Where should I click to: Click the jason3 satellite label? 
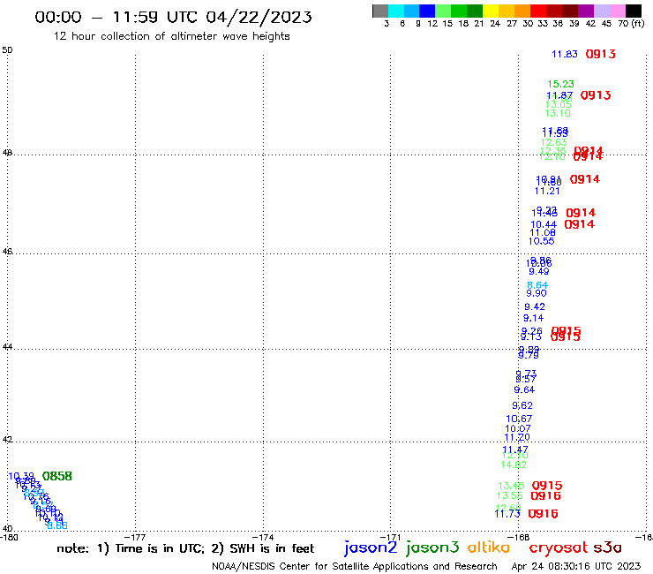pos(432,548)
